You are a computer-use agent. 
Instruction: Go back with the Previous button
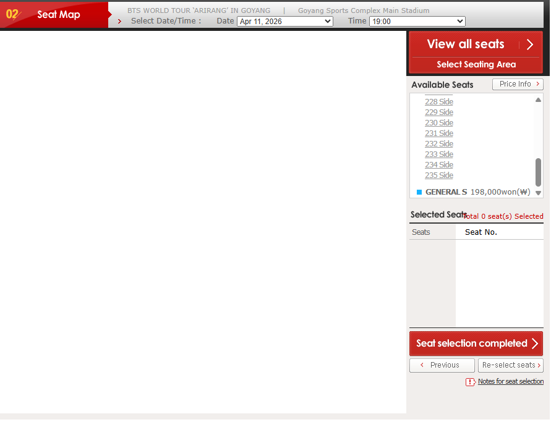(442, 366)
